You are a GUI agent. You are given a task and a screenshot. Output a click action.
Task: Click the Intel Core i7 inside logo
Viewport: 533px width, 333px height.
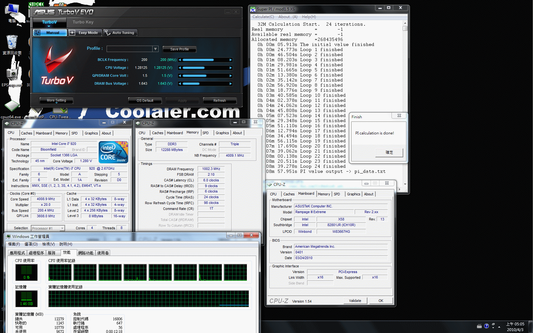pyautogui.click(x=114, y=152)
